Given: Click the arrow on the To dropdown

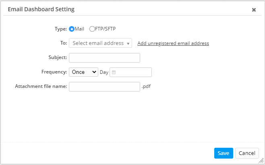Looking at the screenshot, I should pyautogui.click(x=128, y=43).
